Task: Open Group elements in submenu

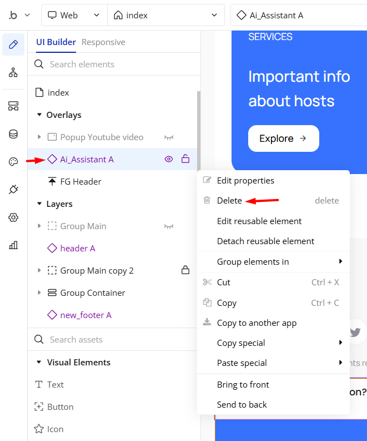Action: (273, 261)
